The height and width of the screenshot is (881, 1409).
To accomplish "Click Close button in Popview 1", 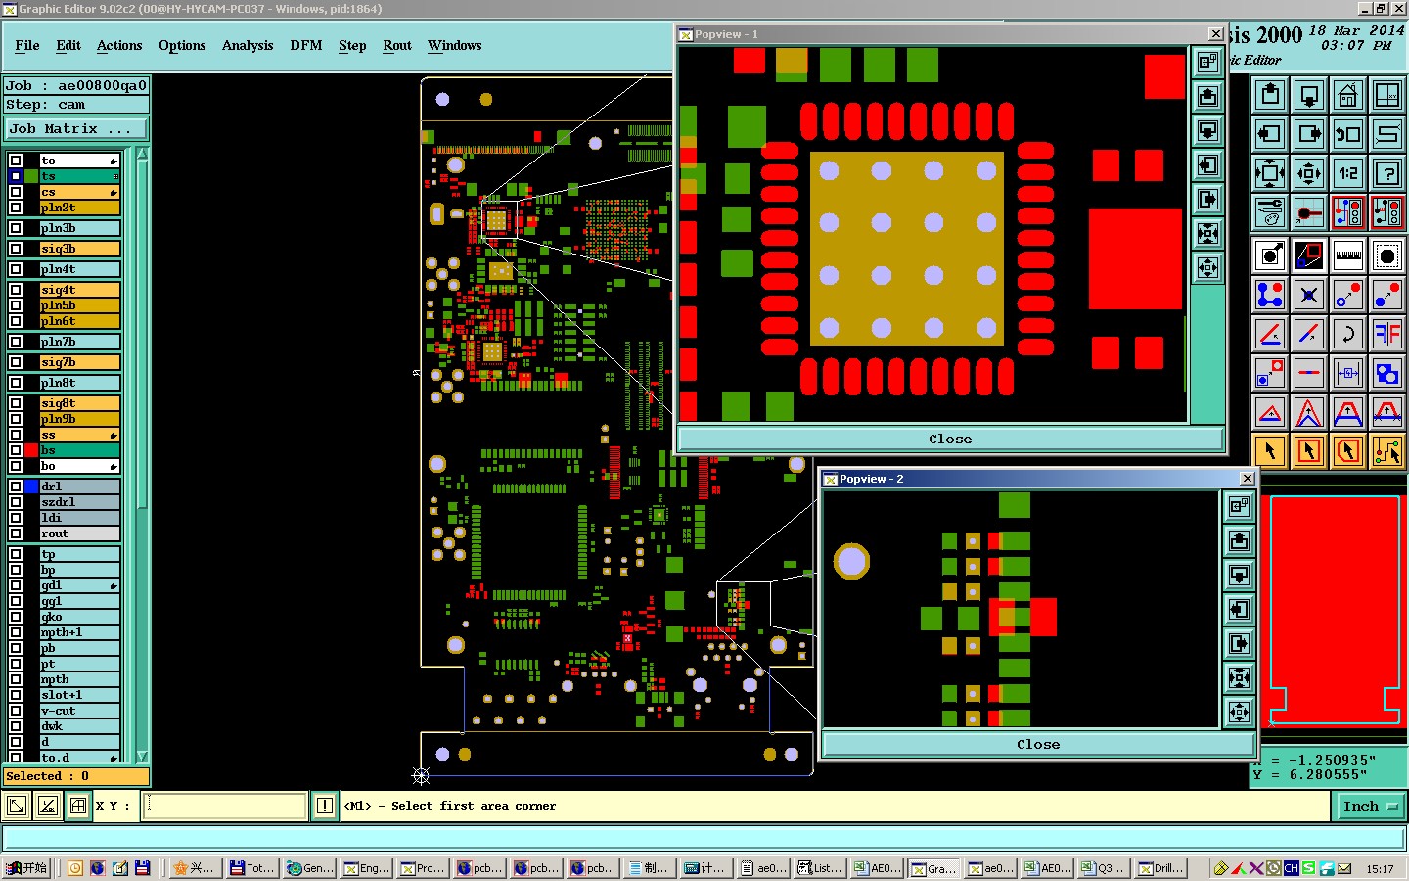I will tap(950, 439).
